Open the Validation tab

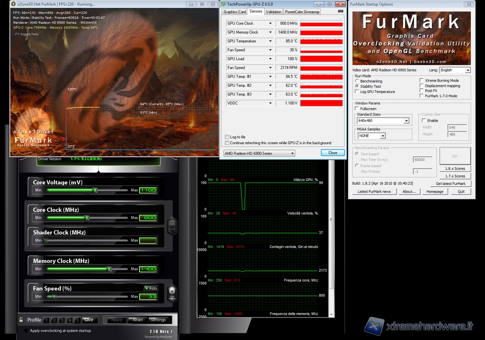[x=274, y=12]
